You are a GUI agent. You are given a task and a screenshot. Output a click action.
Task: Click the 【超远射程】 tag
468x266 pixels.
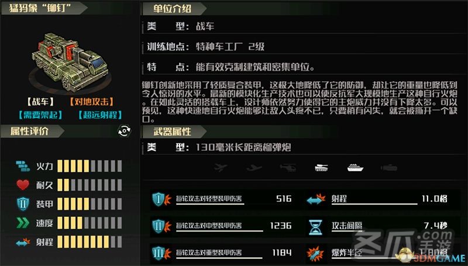tap(100, 115)
